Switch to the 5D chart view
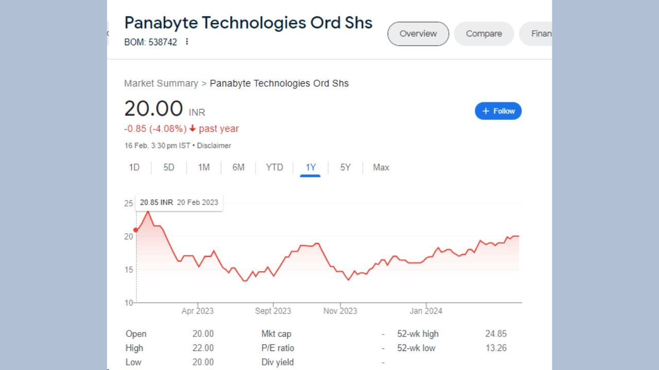Screen dimensions: 659x370 pos(168,167)
